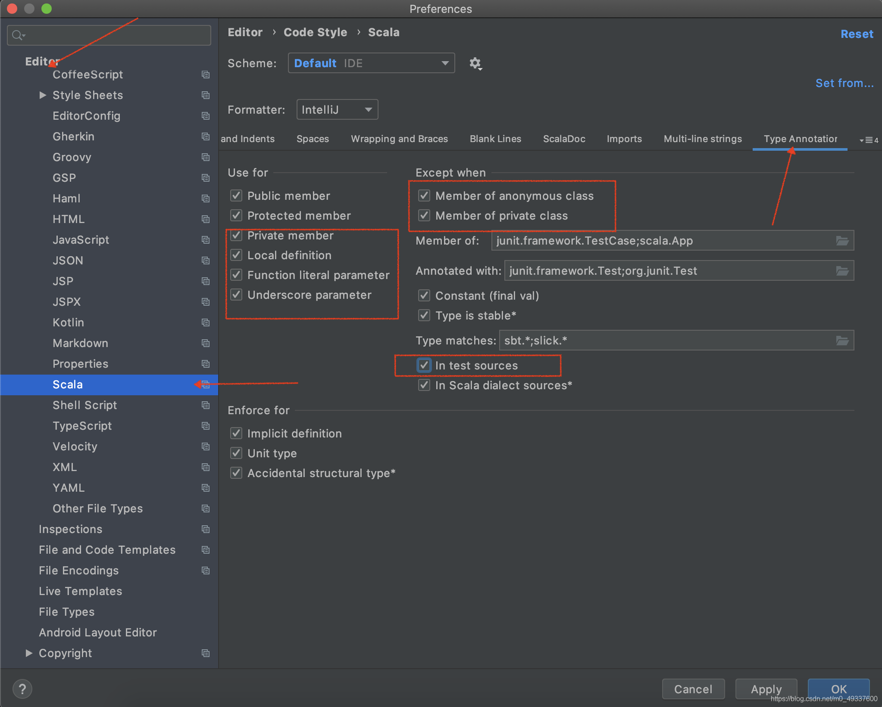Switch to Wrapping and Braces tab
Image resolution: width=882 pixels, height=707 pixels.
click(x=399, y=139)
